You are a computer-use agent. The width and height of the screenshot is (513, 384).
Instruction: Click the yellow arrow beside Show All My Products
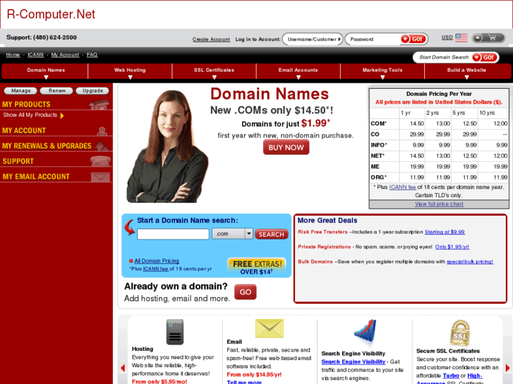(x=62, y=116)
